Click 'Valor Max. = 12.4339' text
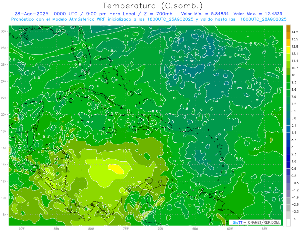 pos(258,14)
